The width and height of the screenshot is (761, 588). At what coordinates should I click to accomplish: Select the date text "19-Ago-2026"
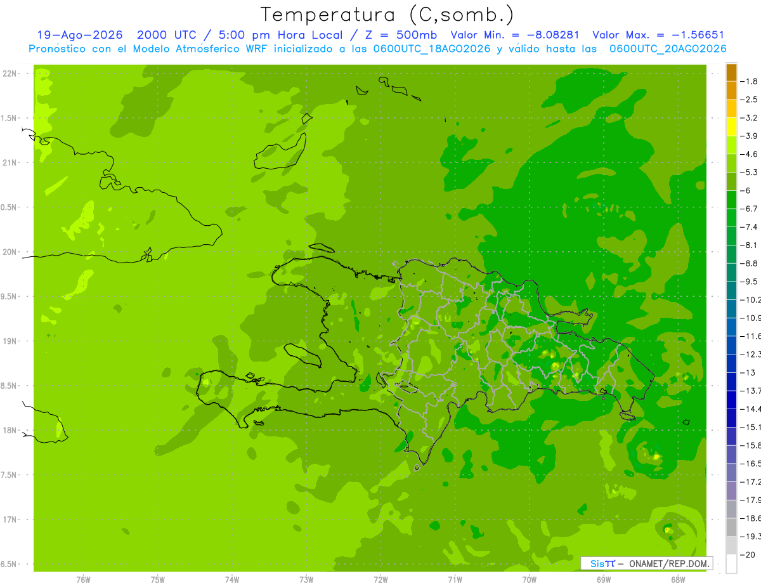click(79, 35)
